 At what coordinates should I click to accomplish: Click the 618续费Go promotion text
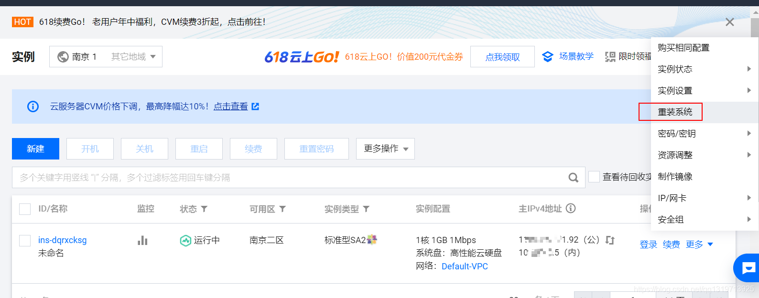click(x=152, y=22)
